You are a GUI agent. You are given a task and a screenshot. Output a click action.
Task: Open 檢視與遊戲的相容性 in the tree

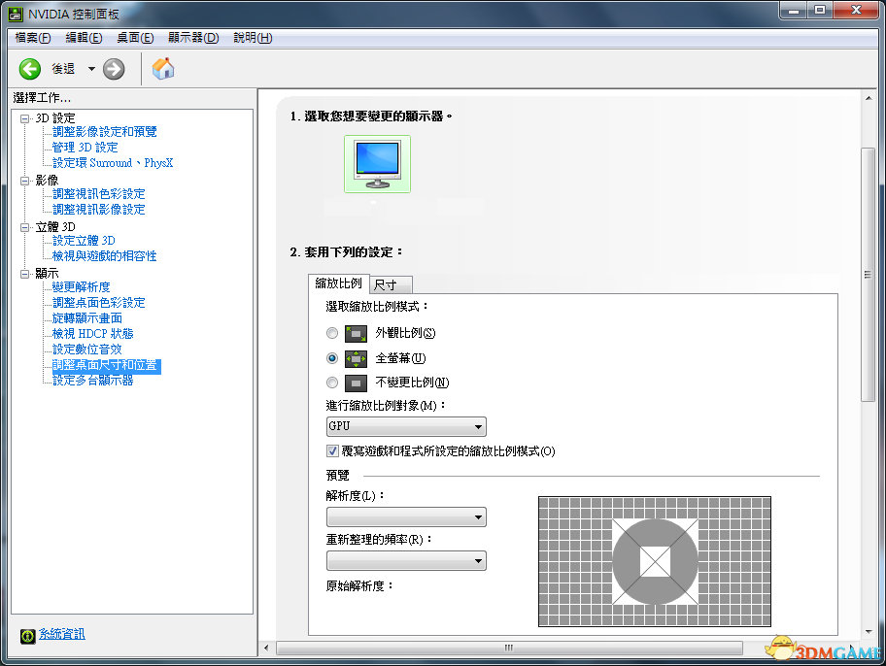105,256
